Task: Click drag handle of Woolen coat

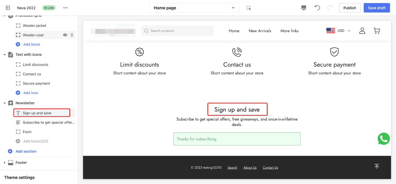Action: [x=72, y=35]
